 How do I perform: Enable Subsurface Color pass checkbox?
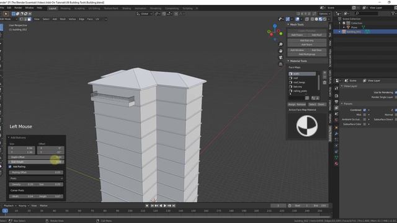click(x=364, y=124)
